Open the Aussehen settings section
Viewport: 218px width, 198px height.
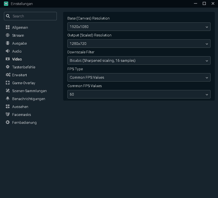tap(20, 107)
